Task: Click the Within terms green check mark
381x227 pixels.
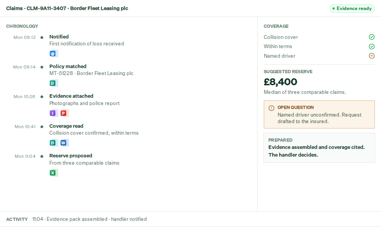Action: click(x=371, y=46)
